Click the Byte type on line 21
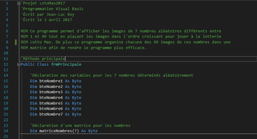 (x=76, y=114)
